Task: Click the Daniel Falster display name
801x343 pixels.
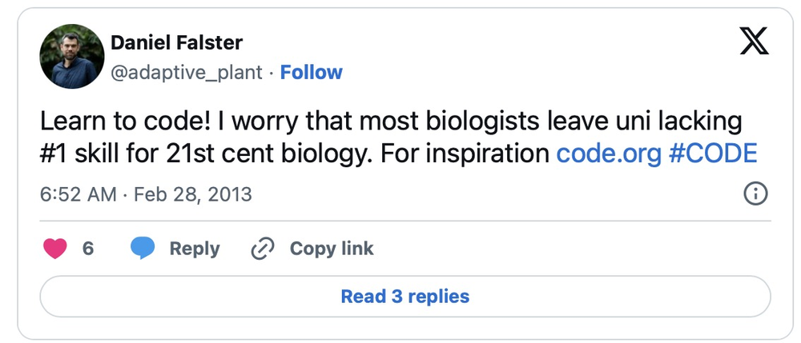Action: pyautogui.click(x=176, y=42)
